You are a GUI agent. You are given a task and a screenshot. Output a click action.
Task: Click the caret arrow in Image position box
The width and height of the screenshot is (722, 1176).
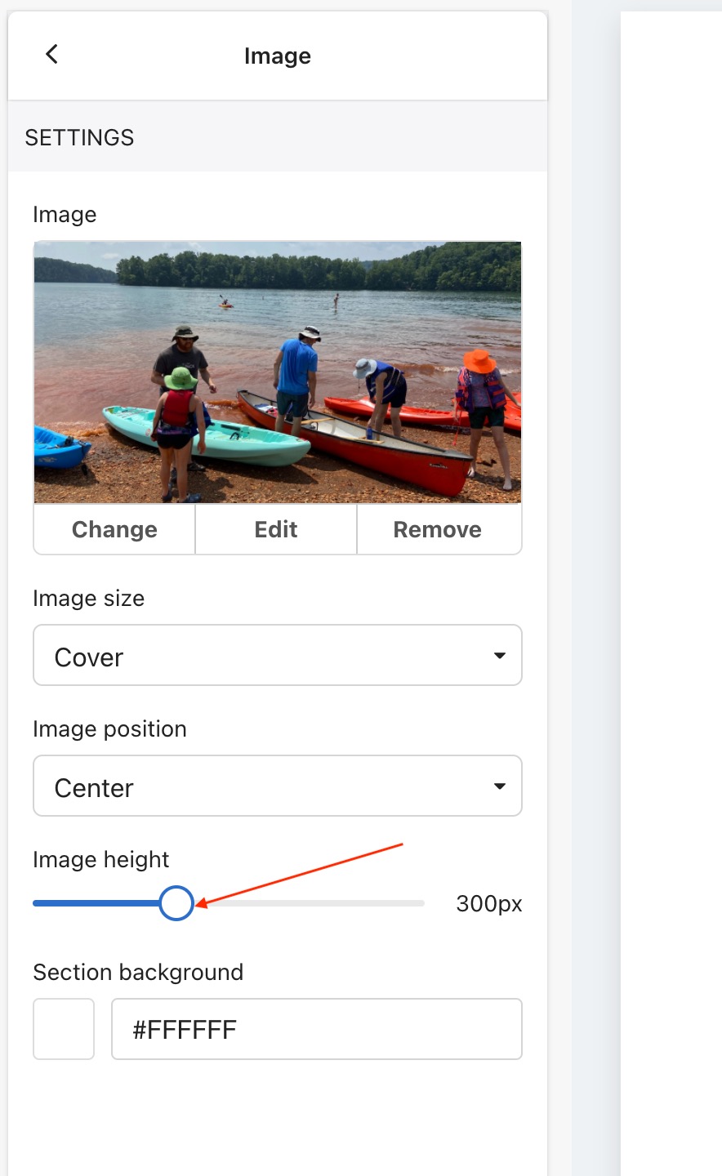pos(500,786)
